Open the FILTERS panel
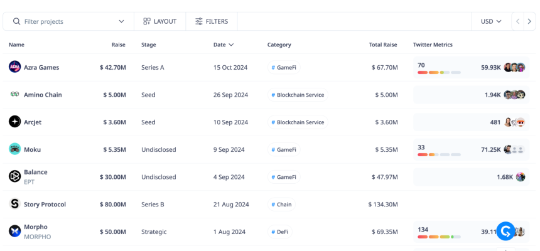Screen dimensions: 540x251 click(212, 21)
